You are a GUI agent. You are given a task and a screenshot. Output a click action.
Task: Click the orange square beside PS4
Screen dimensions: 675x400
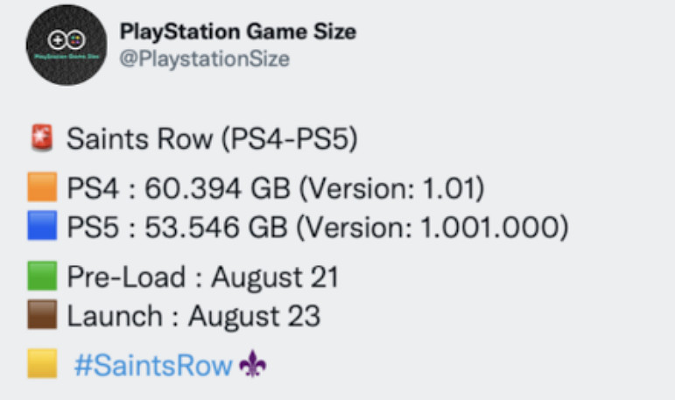click(42, 187)
